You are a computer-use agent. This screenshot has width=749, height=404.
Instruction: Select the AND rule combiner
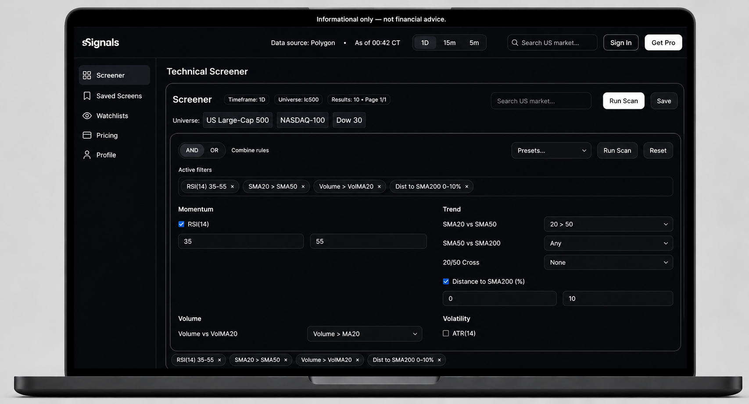(192, 150)
